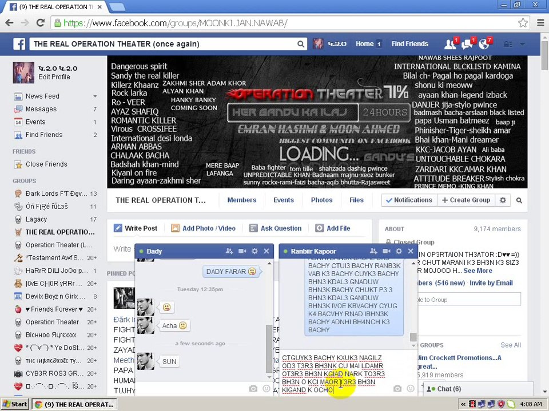The height and width of the screenshot is (411, 549).
Task: Open account menu dropdown arrow in blue bar
Action: (x=522, y=44)
